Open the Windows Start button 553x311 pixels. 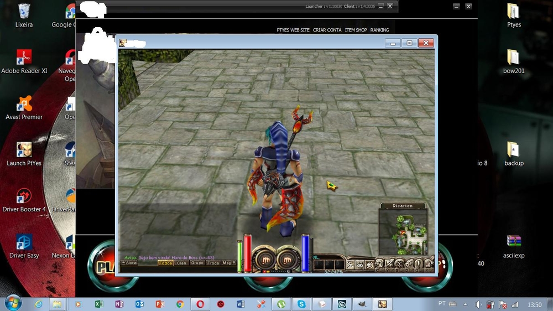click(x=13, y=304)
